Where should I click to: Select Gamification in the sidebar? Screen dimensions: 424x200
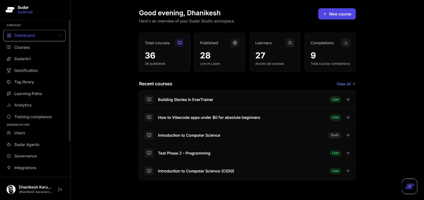point(34,70)
